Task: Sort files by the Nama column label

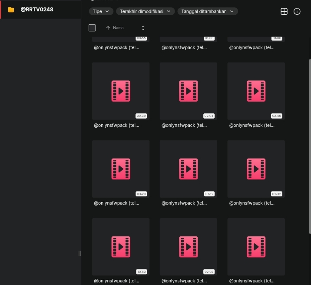Action: tap(118, 28)
